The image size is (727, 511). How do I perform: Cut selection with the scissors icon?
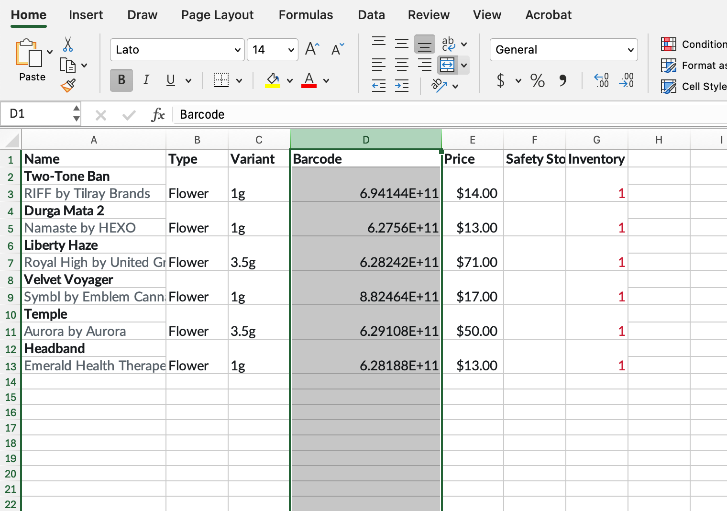[x=68, y=44]
